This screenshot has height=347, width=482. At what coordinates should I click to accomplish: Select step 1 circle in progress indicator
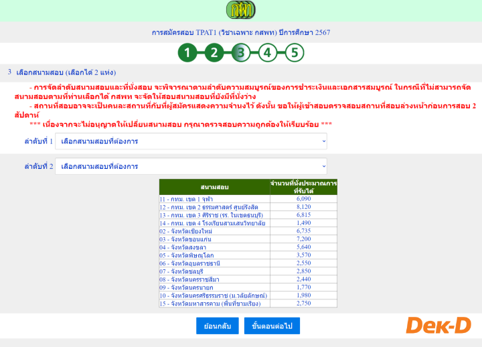188,52
